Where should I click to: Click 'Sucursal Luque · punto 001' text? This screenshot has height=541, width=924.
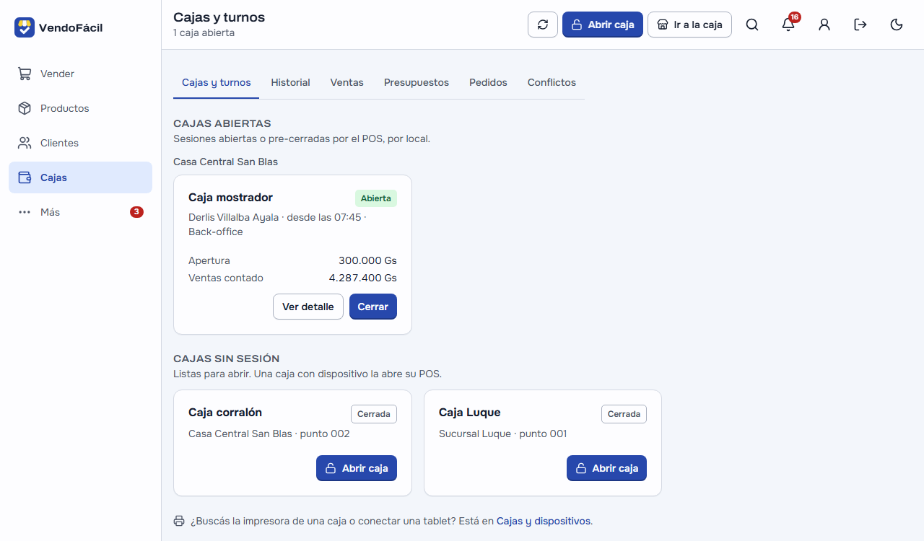pyautogui.click(x=503, y=434)
